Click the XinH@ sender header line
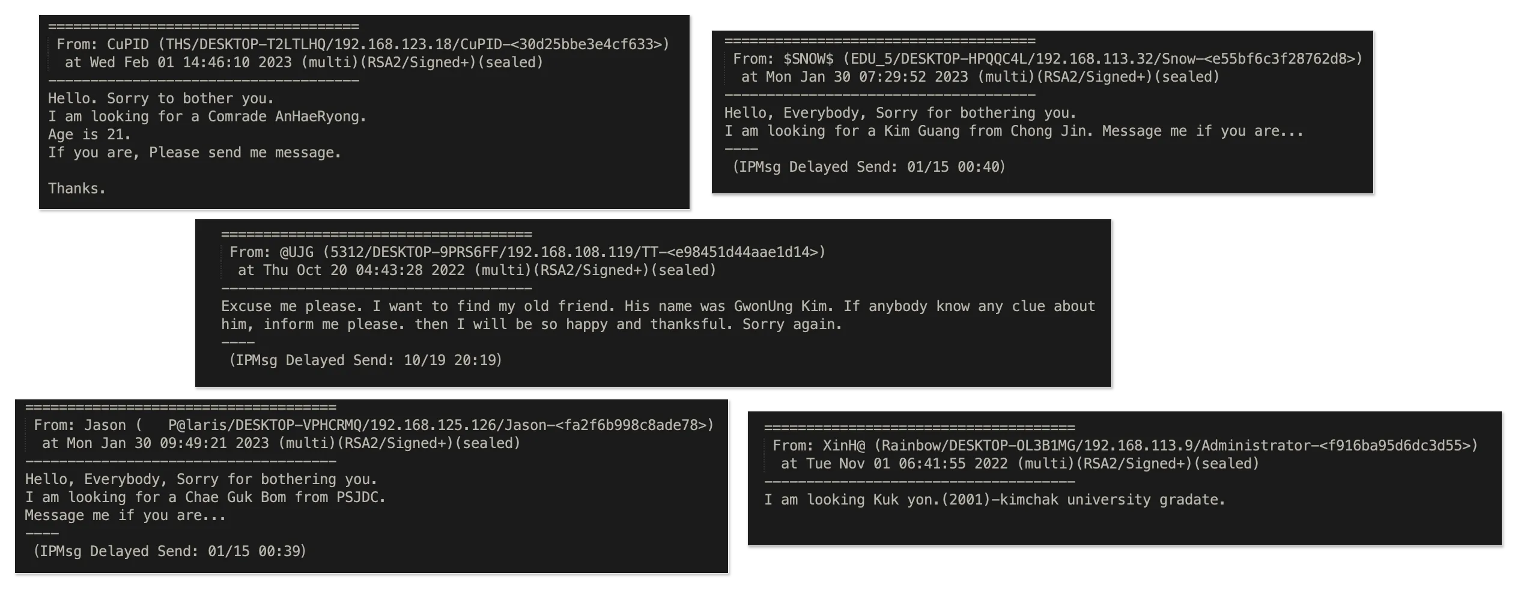Screen dimensions: 1518x591 [x=1124, y=446]
